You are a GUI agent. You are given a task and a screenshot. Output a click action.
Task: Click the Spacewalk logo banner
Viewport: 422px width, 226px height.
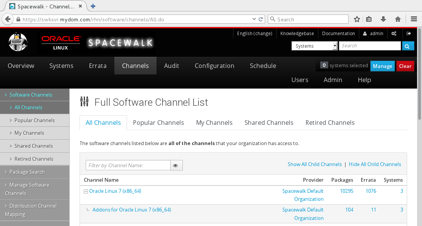click(x=120, y=43)
